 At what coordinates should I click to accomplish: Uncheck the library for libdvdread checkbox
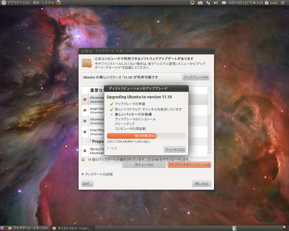(85, 151)
